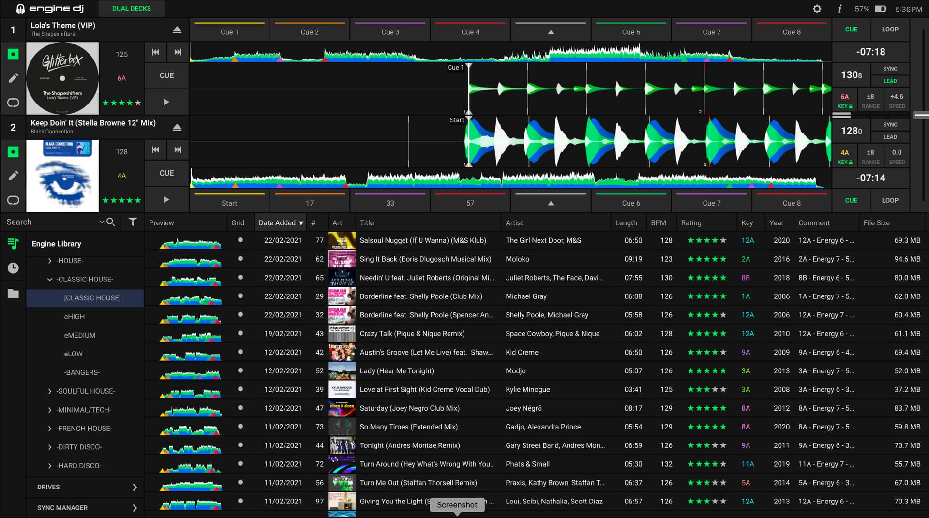Expand the DRIVES section
This screenshot has width=929, height=518.
pos(135,487)
